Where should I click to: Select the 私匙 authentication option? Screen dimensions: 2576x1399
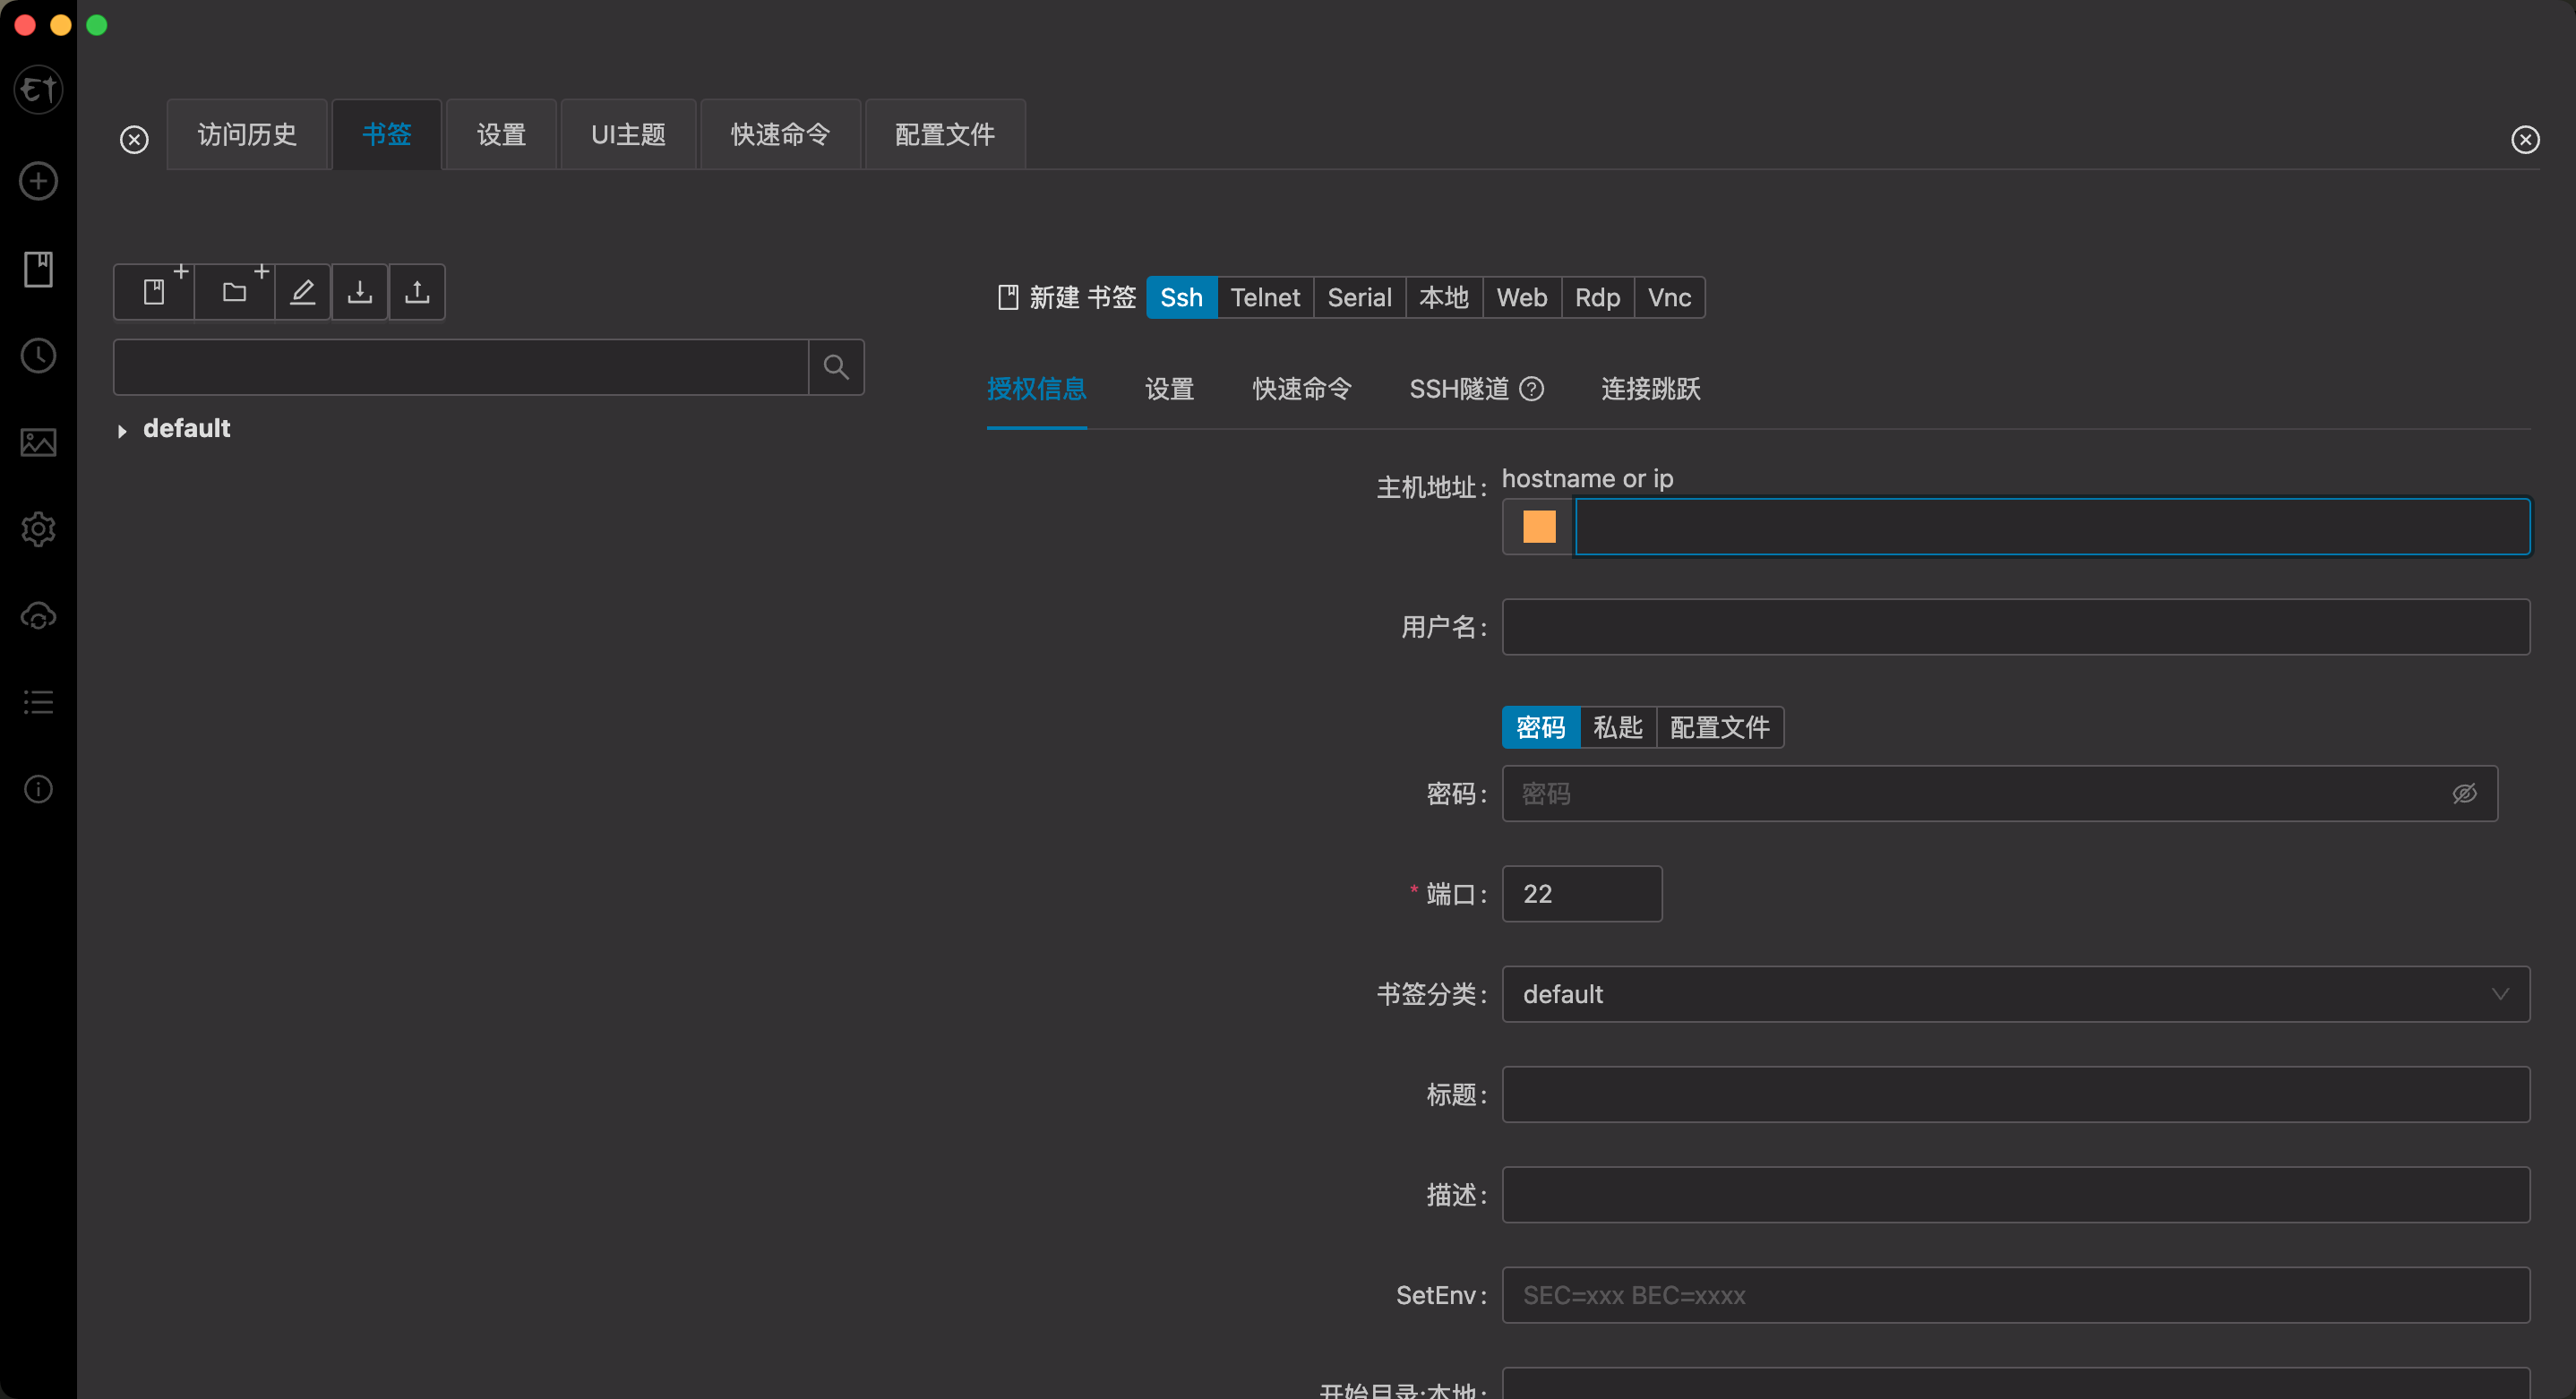pos(1617,727)
